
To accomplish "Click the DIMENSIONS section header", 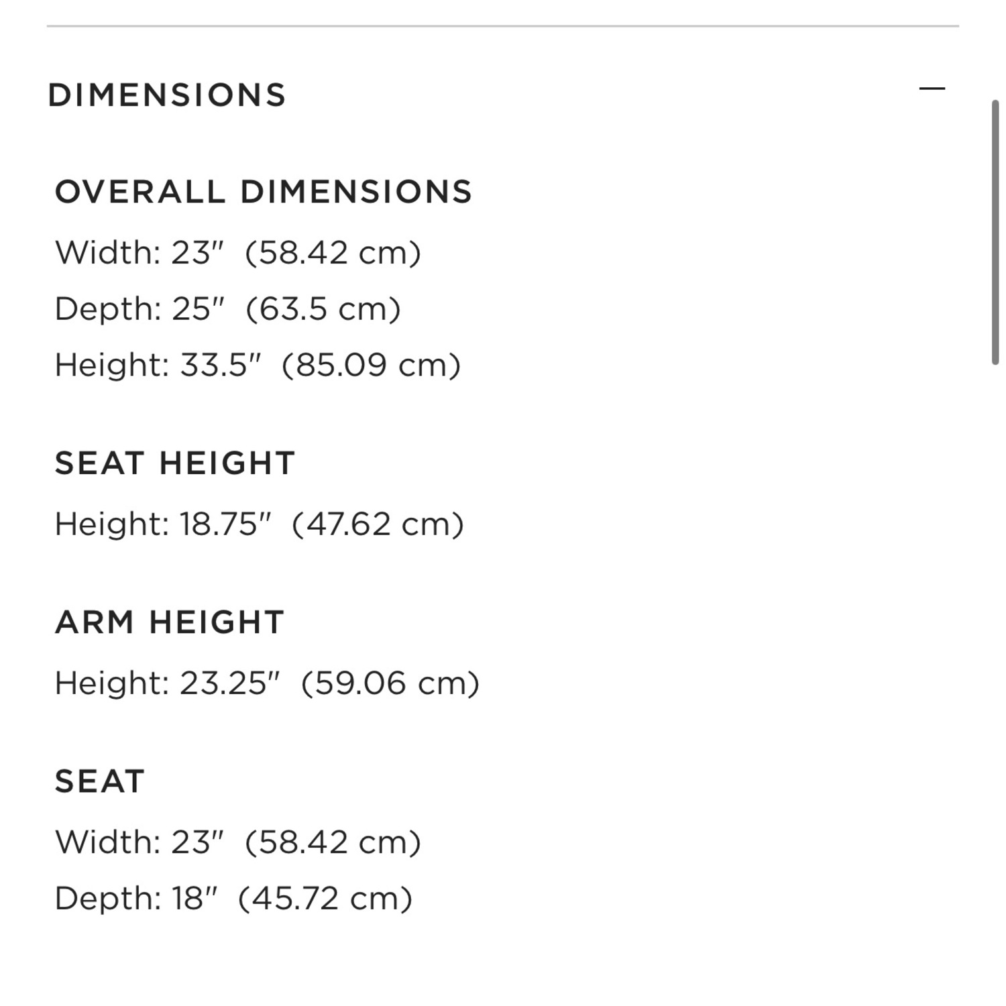I will coord(167,95).
